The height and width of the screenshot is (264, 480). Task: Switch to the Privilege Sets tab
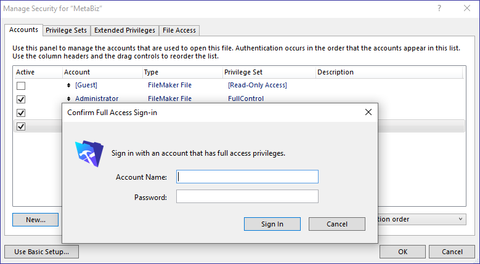point(67,30)
